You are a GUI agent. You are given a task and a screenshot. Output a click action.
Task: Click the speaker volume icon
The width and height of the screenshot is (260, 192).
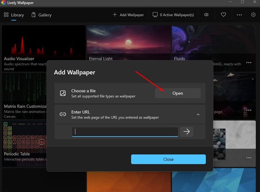pos(206,15)
